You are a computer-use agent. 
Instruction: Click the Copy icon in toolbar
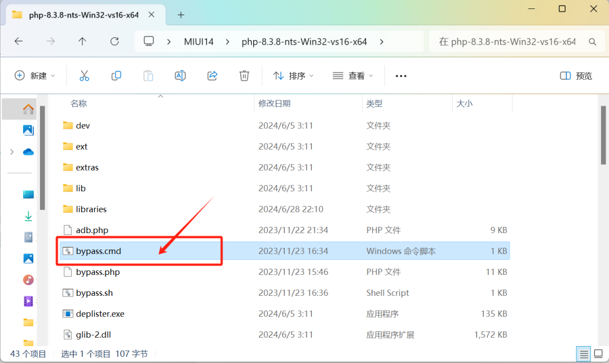(x=116, y=76)
